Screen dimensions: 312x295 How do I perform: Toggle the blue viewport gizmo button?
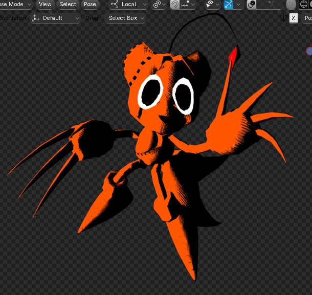(229, 4)
